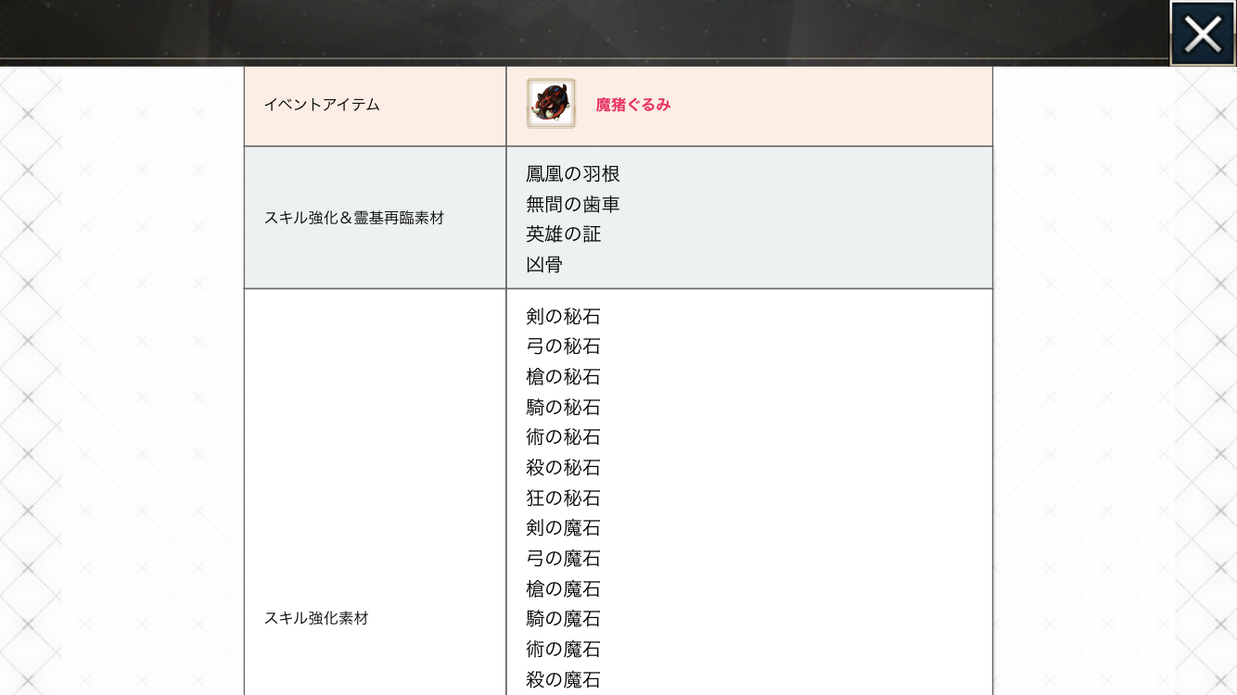Screen dimensions: 1237x695
Task: Tap the 魔猪ぐるみ item icon
Action: [551, 103]
